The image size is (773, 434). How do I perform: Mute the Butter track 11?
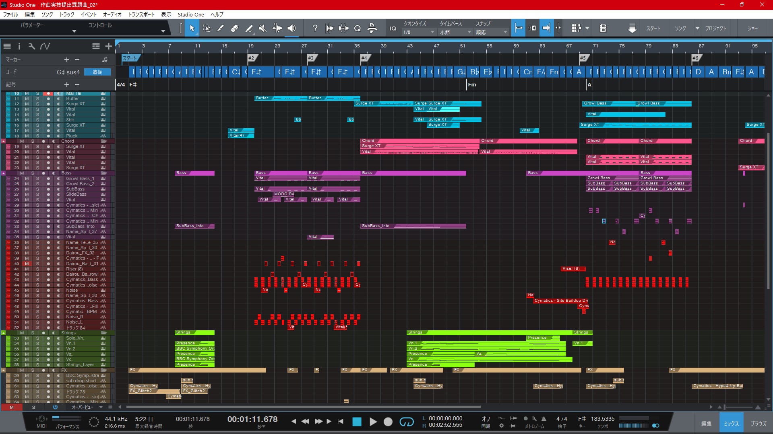click(x=27, y=98)
